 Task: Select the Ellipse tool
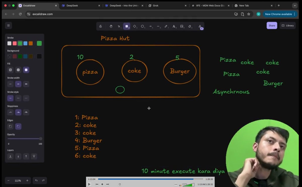click(x=142, y=26)
